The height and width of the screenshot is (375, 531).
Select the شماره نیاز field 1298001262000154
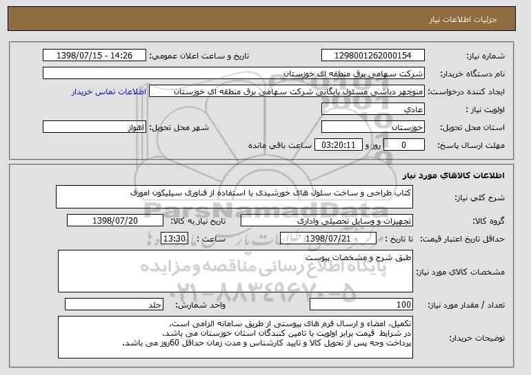(373, 56)
